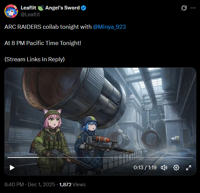Click the blue verified checkmark badge

(83, 8)
